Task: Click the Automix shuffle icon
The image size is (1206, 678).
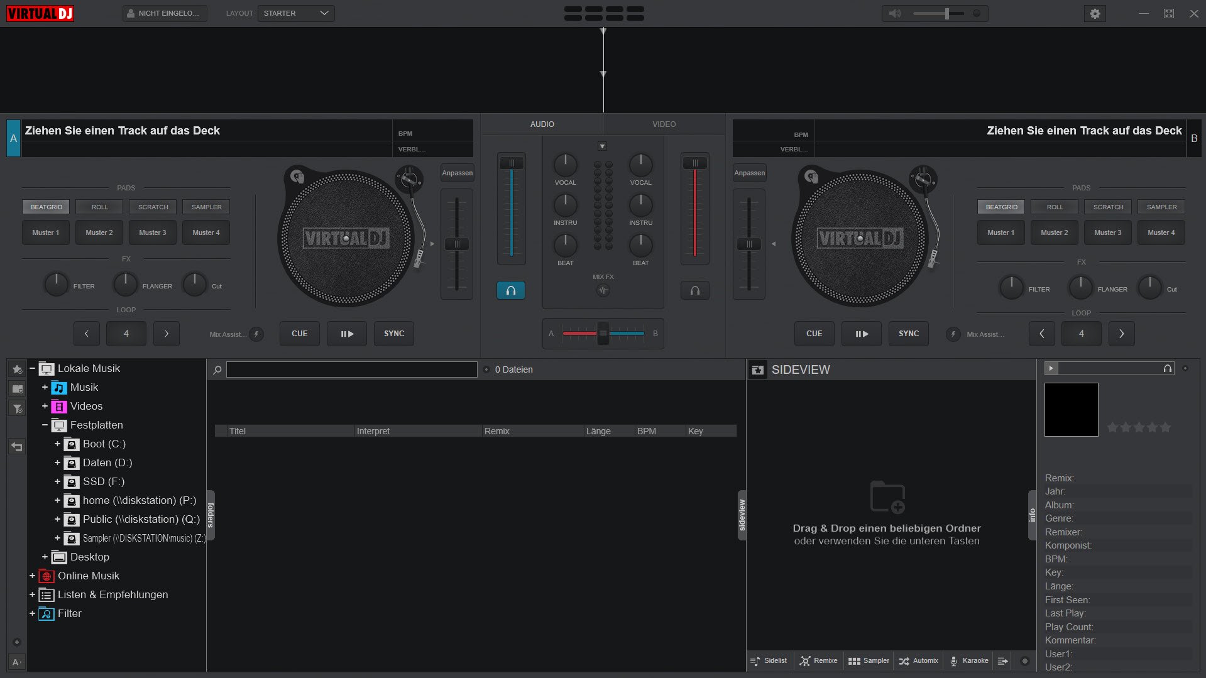Action: (x=904, y=661)
